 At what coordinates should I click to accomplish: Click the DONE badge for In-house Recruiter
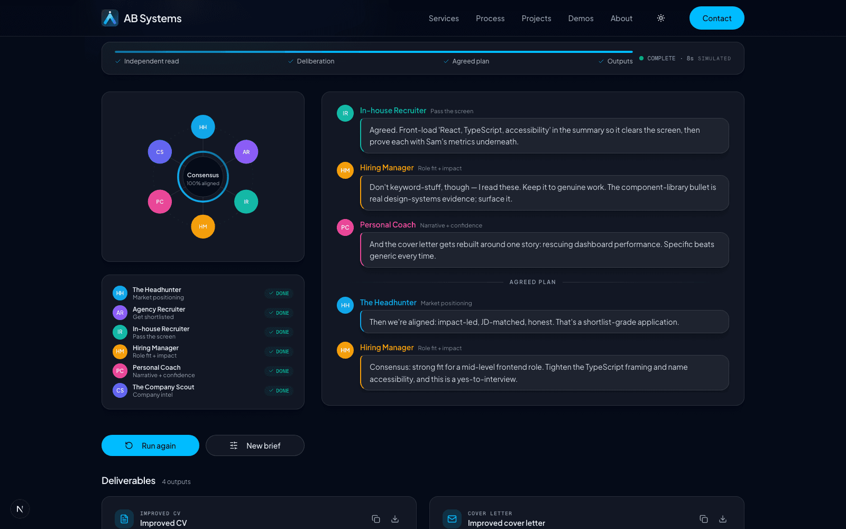point(279,332)
